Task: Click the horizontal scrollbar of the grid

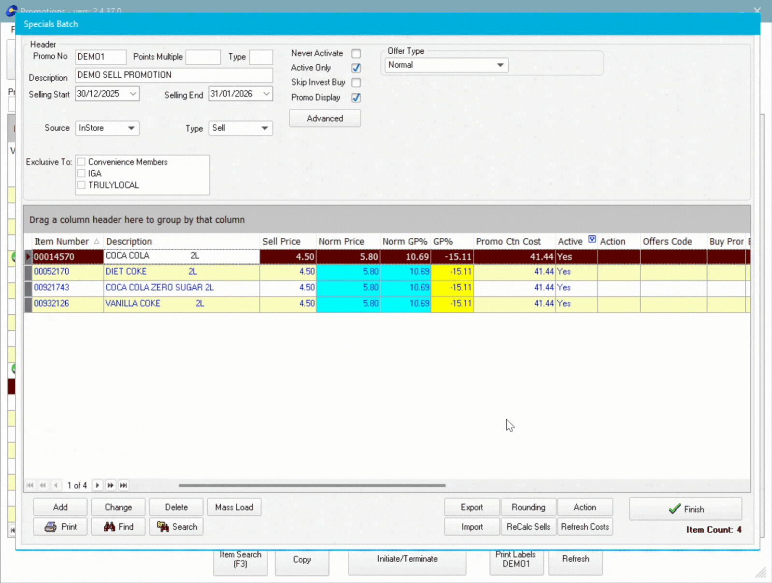Action: pyautogui.click(x=312, y=485)
